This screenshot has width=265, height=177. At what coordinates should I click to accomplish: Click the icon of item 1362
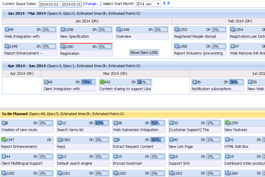point(59,140)
